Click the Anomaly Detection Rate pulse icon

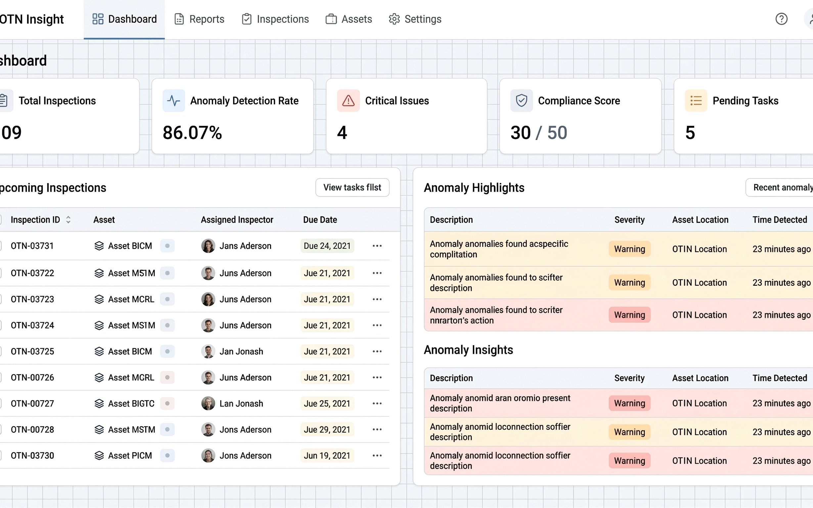point(173,100)
